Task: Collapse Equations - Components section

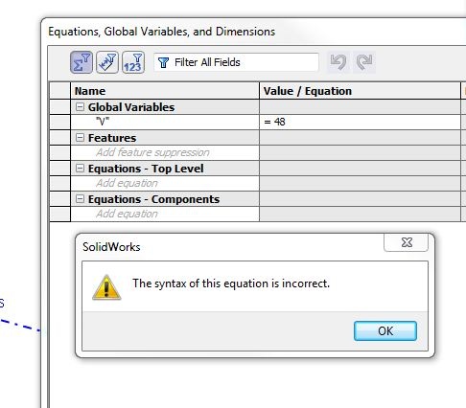Action: pyautogui.click(x=80, y=198)
